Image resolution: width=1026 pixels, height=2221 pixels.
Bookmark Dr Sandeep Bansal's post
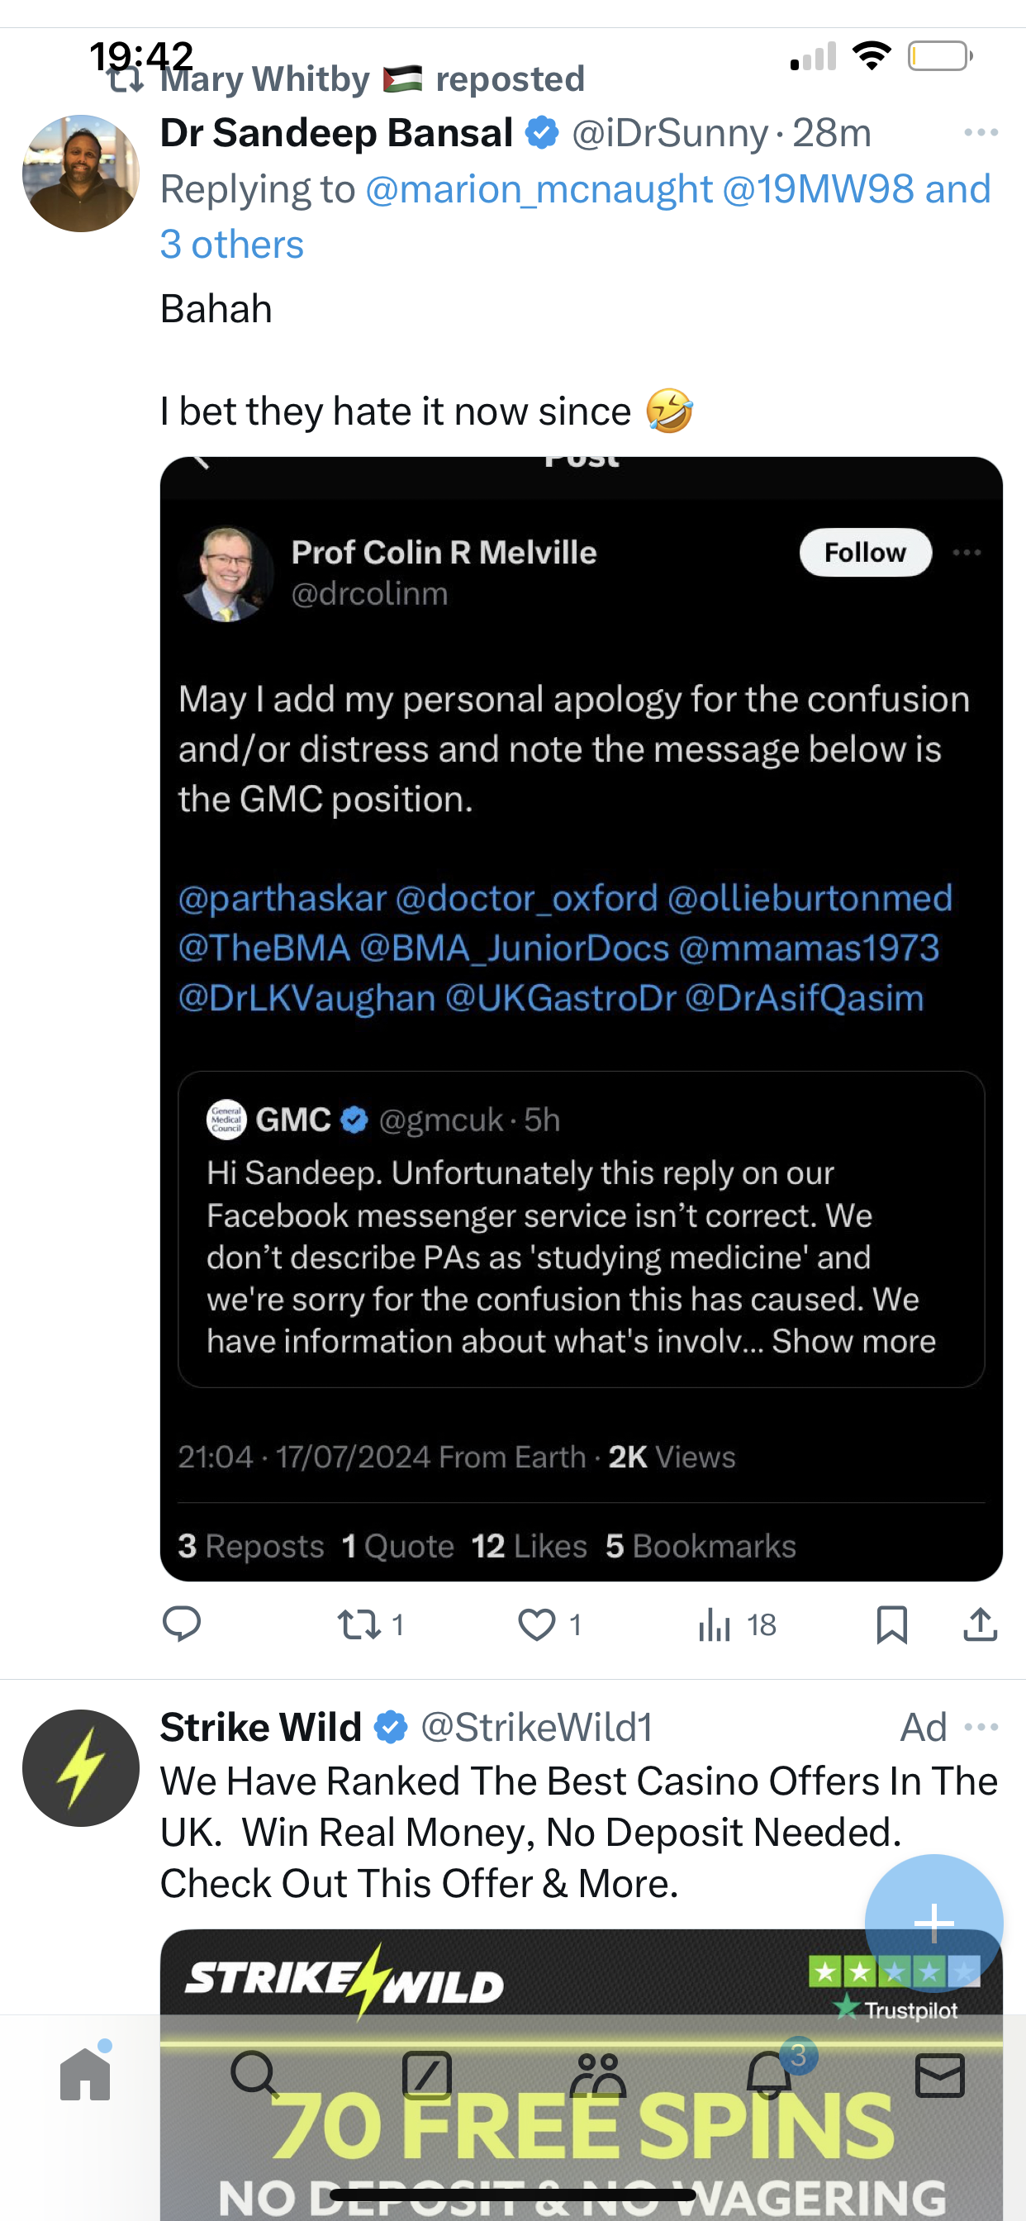coord(891,1625)
